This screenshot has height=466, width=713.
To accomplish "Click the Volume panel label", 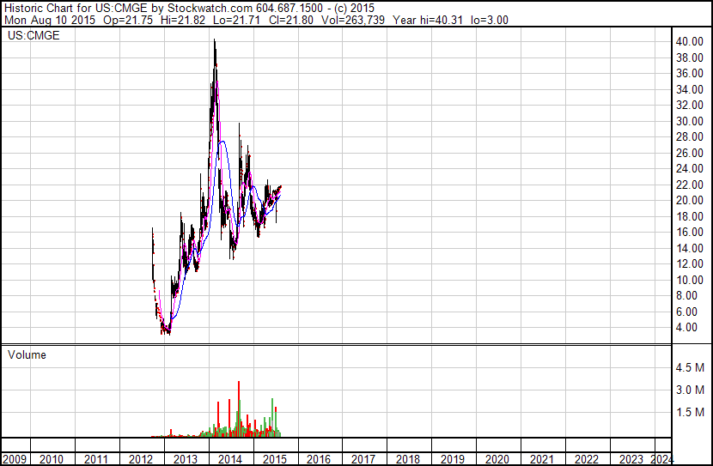I will click(27, 354).
